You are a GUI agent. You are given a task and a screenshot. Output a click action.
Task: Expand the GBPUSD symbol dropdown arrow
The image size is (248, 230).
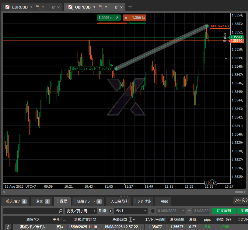tap(94, 7)
